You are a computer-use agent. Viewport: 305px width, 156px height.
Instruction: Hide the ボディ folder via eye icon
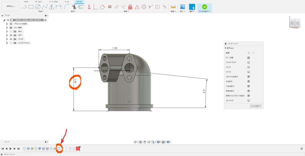(x=11, y=35)
